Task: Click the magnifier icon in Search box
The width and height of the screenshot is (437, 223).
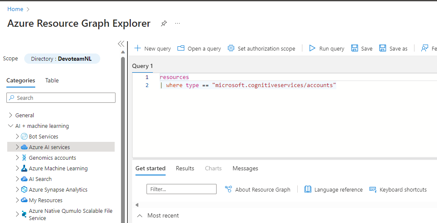Action: [12, 98]
